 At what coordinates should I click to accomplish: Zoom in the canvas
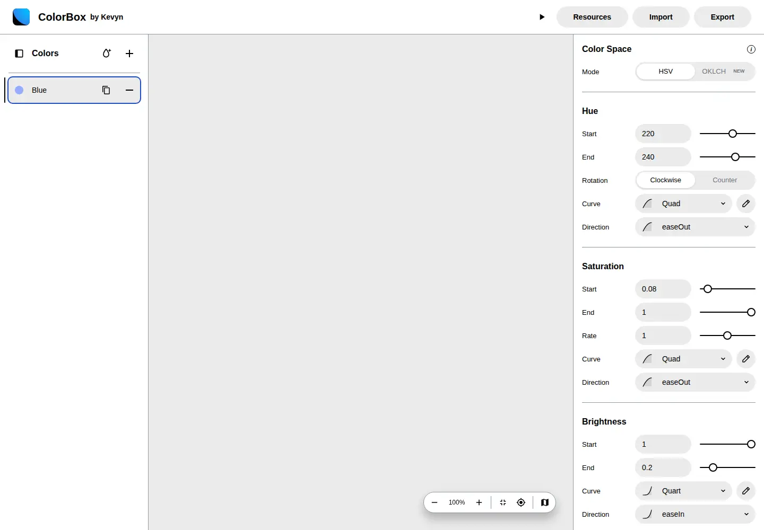[479, 502]
